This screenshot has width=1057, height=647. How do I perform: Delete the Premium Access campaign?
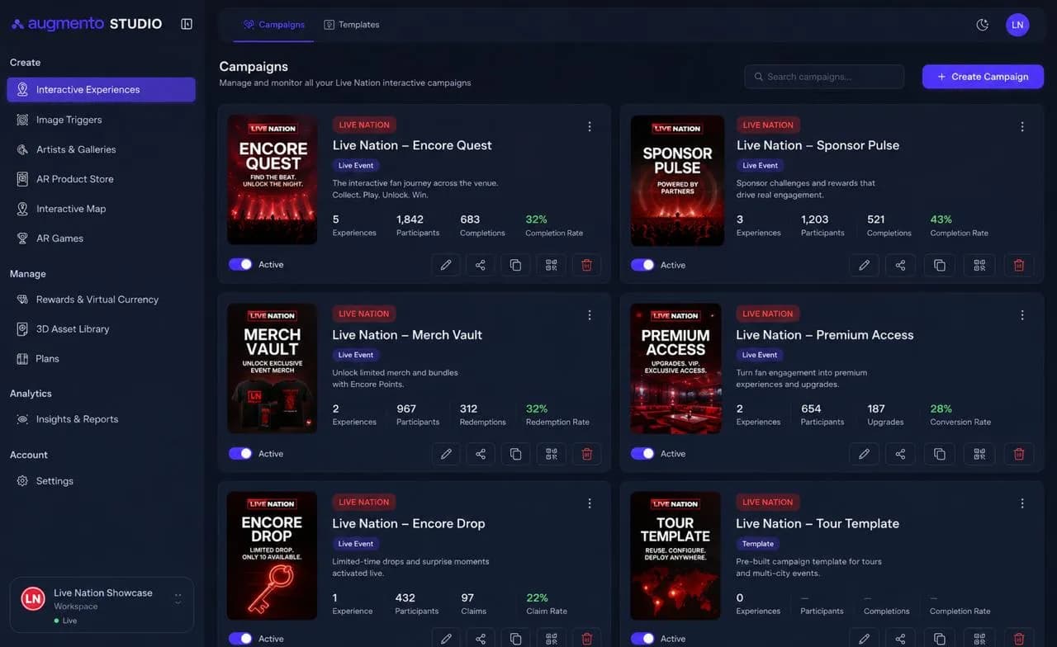pos(1019,454)
